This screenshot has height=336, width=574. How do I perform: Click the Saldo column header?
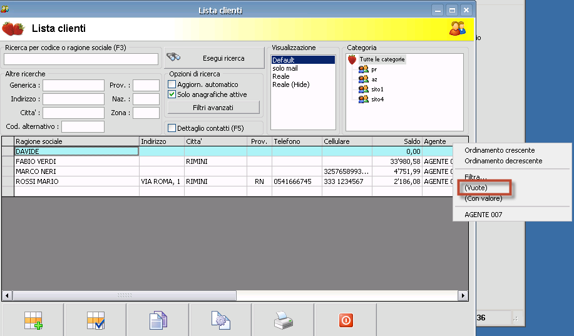pyautogui.click(x=397, y=141)
